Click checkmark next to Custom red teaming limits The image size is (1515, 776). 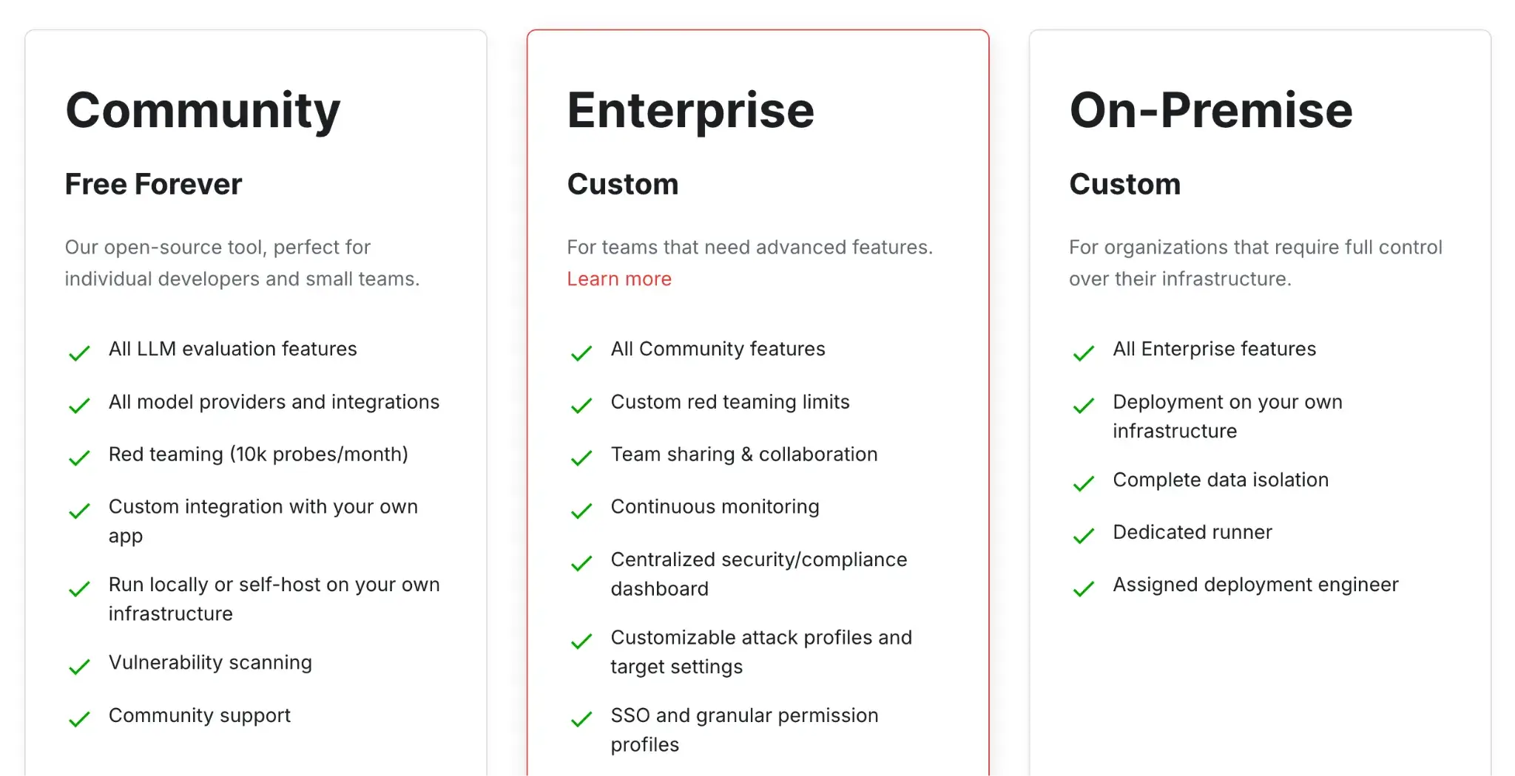click(x=581, y=406)
